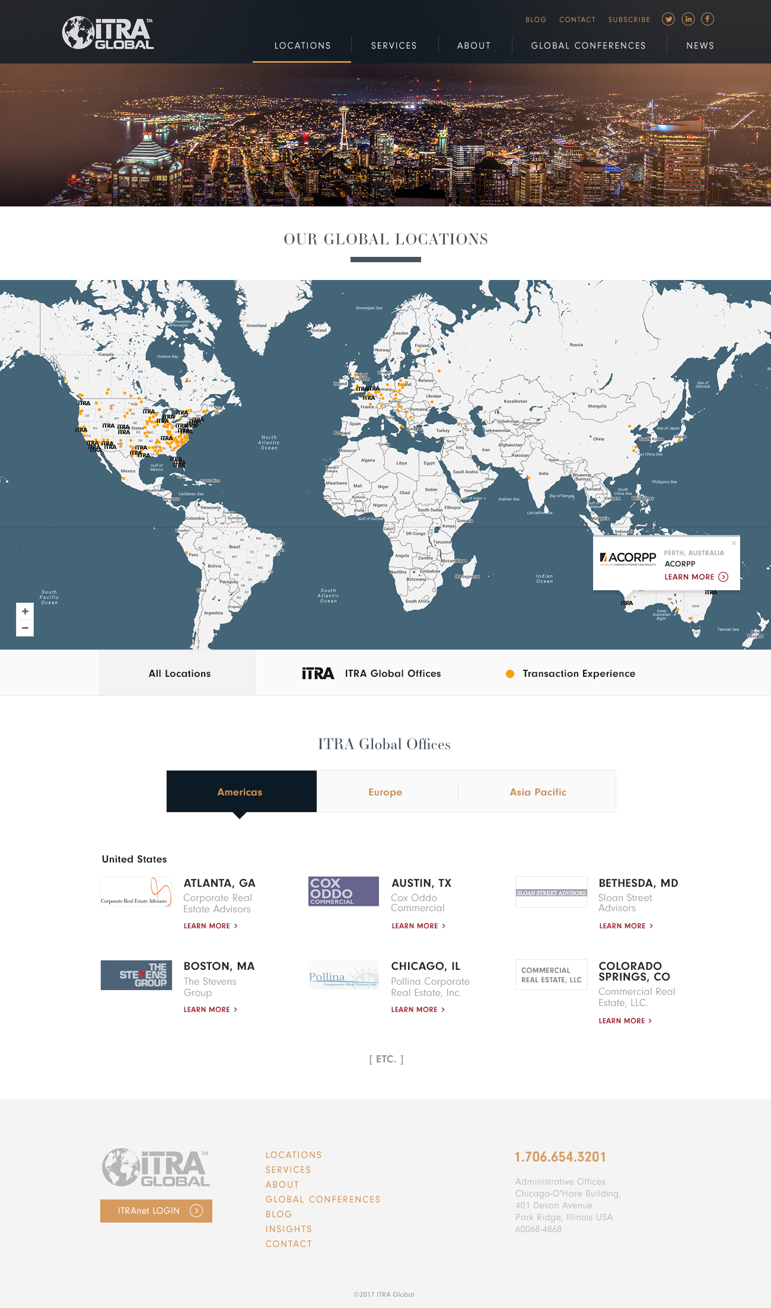The image size is (771, 1308).
Task: Open News in main navigation
Action: 700,46
